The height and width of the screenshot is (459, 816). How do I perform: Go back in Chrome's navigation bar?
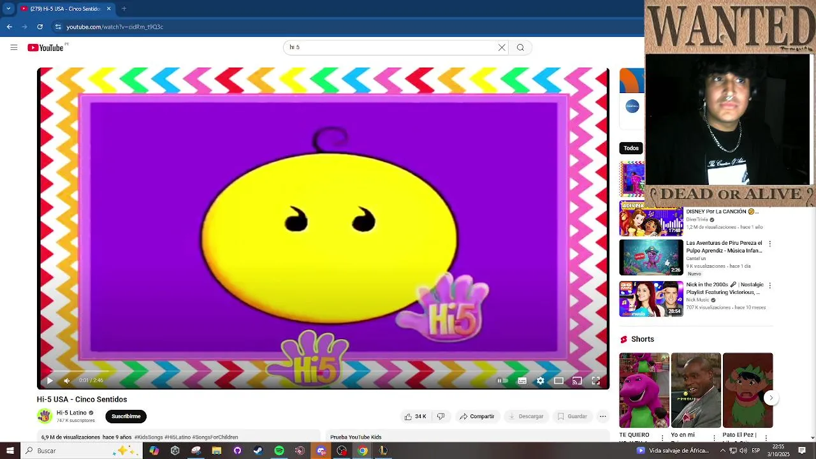coord(10,27)
